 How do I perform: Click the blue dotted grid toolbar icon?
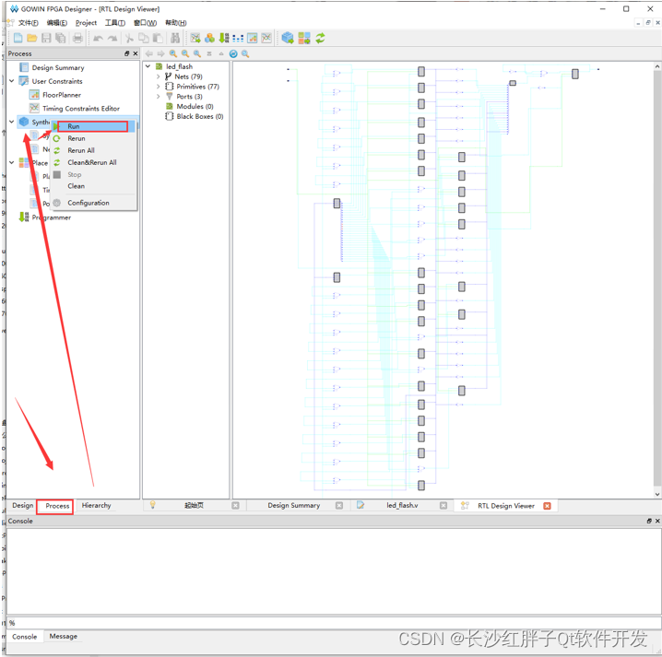238,39
